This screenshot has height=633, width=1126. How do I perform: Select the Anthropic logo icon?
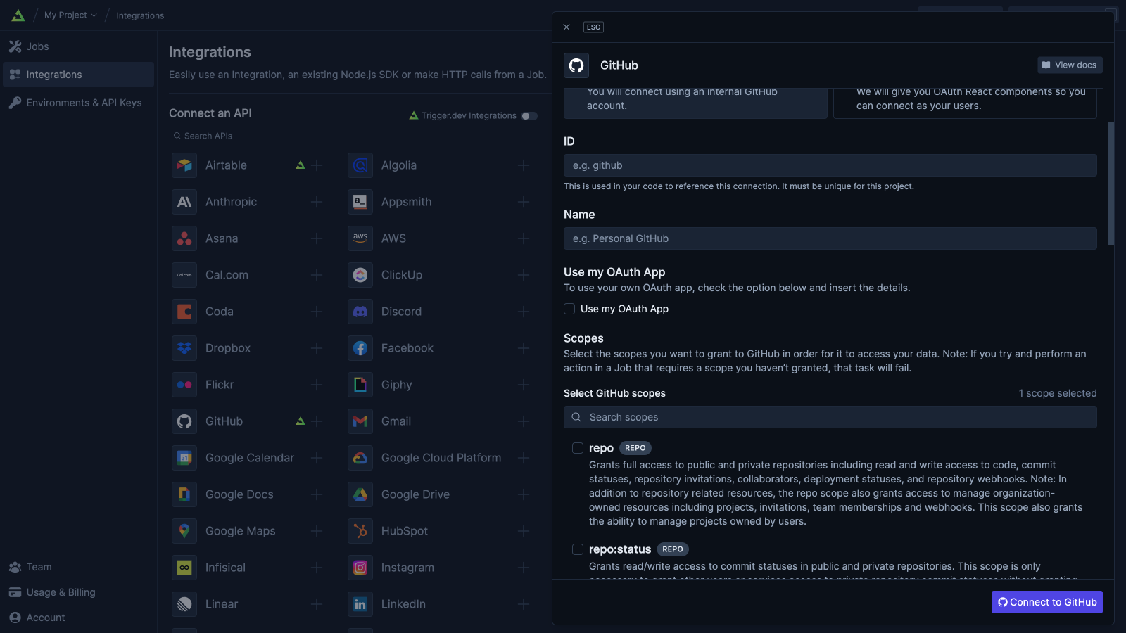coord(184,202)
